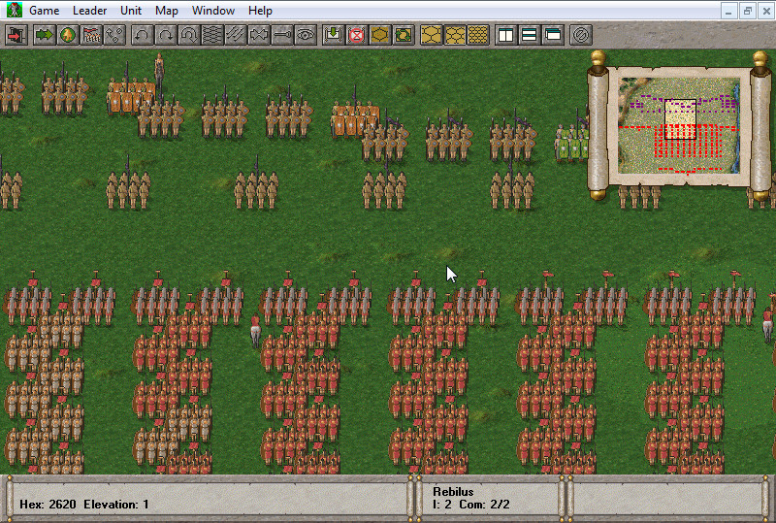Screen dimensions: 776x523
Task: Click the tile windows horizontally icon
Action: [529, 35]
